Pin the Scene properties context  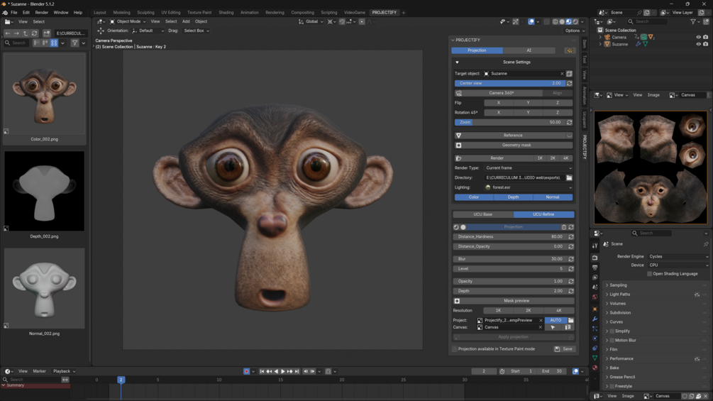pyautogui.click(x=706, y=244)
